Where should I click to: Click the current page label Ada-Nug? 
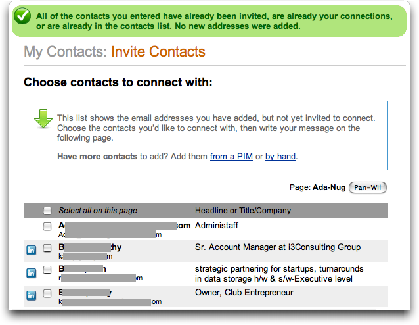click(329, 187)
